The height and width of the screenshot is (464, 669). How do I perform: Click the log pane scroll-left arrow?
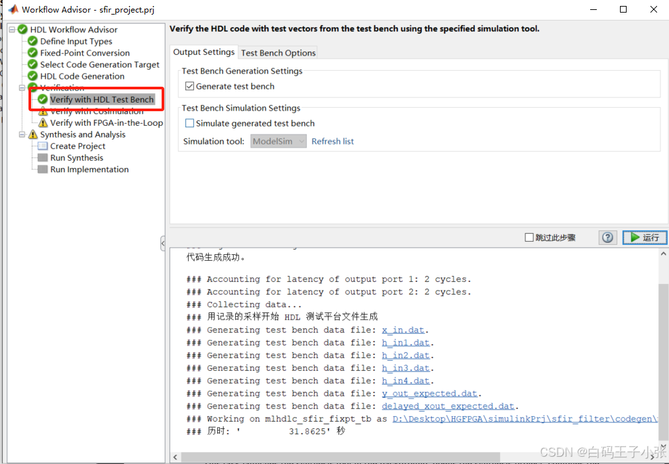[176, 457]
